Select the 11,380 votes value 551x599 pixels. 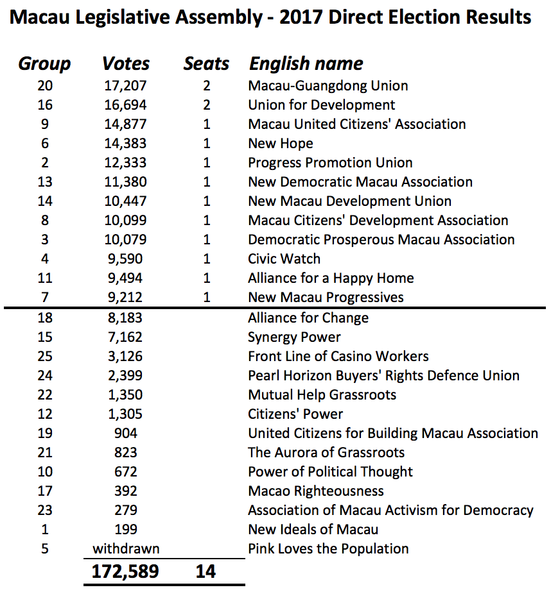126,182
